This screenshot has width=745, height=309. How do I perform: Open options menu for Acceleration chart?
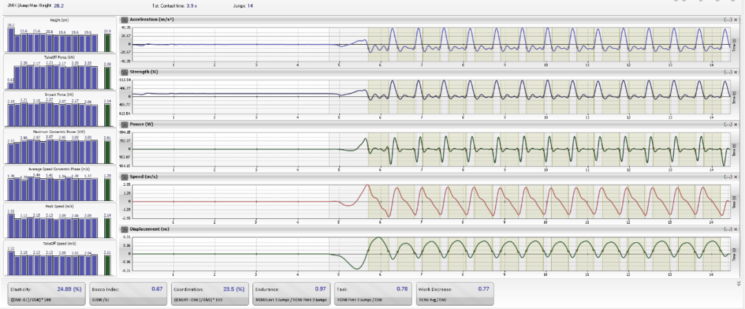727,20
